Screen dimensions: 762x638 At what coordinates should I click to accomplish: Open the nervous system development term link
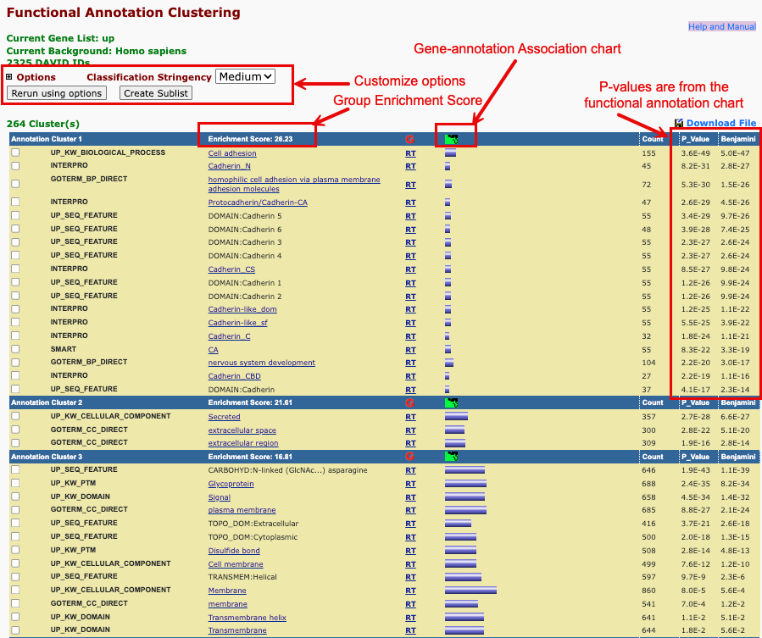[x=261, y=363]
